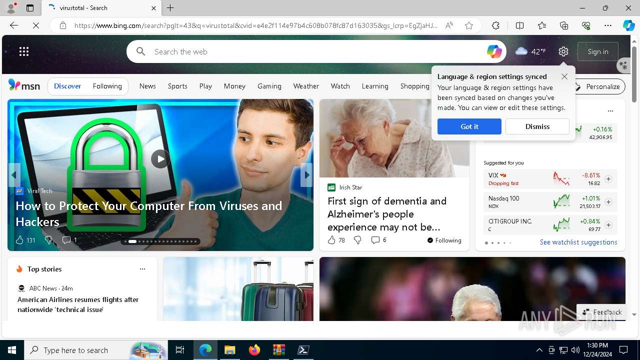Go to previous carousel slide
The image size is (640, 360).
pos(14,175)
